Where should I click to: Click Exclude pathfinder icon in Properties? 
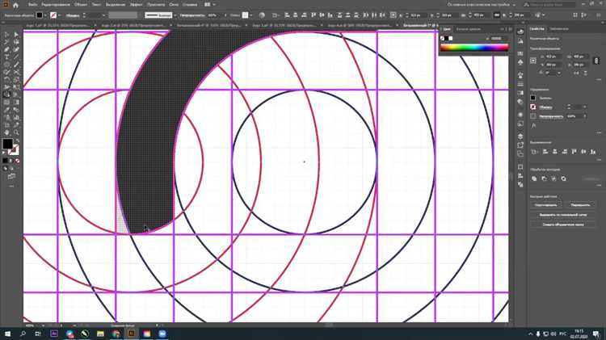(x=563, y=178)
